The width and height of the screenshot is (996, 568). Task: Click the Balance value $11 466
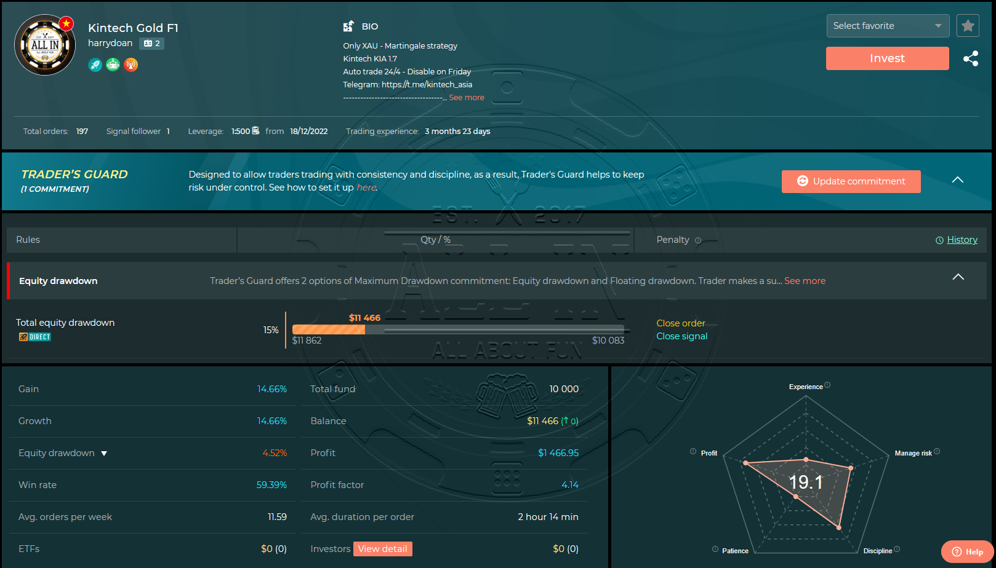pos(542,421)
